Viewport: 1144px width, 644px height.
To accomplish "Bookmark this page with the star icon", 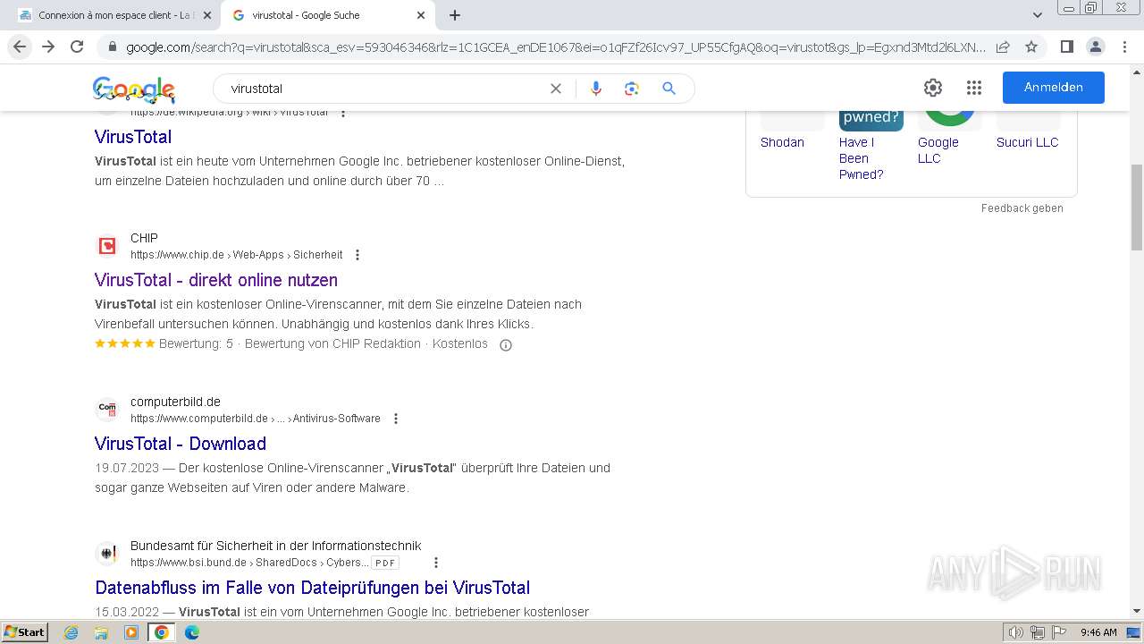I will click(x=1031, y=47).
